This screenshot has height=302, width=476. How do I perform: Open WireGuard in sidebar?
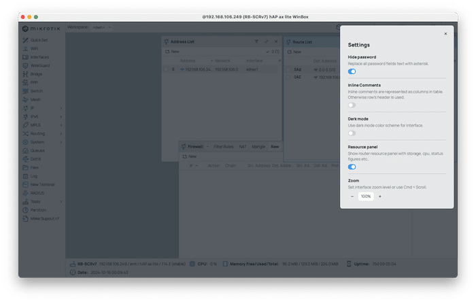(39, 65)
